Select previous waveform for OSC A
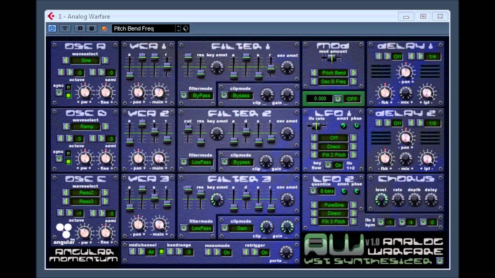 coord(65,60)
